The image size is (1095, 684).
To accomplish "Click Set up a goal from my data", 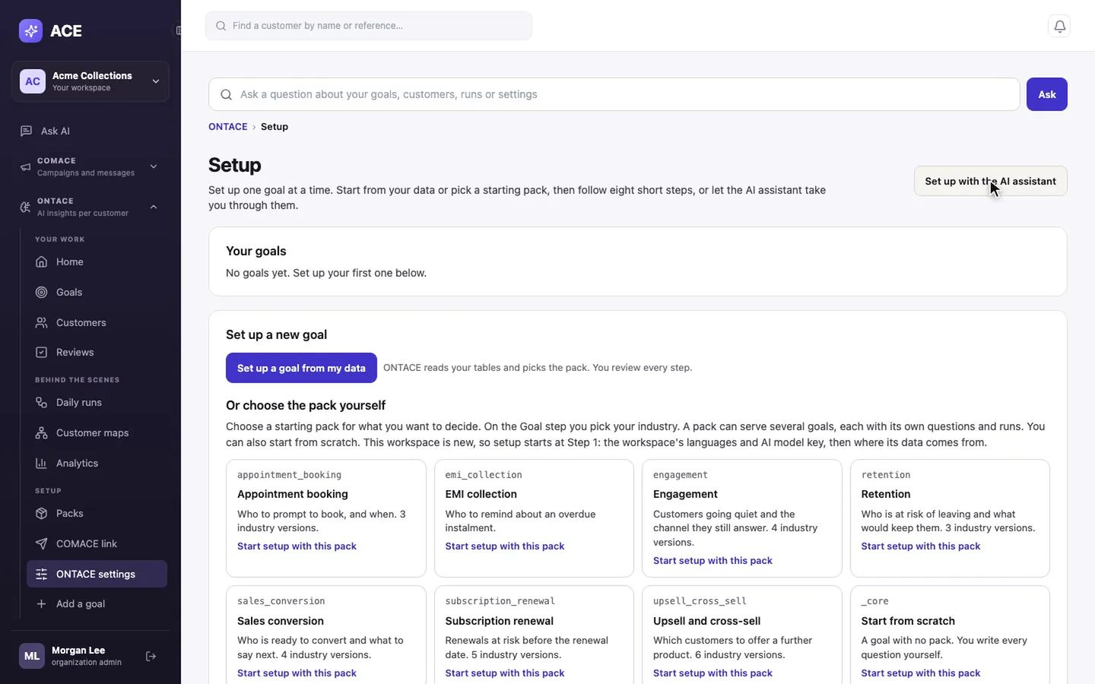I will pos(301,368).
